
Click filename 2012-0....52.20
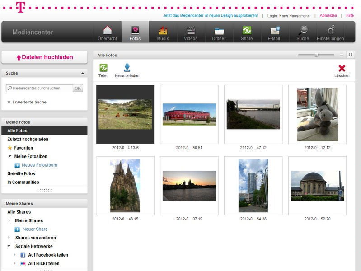tap(317, 219)
